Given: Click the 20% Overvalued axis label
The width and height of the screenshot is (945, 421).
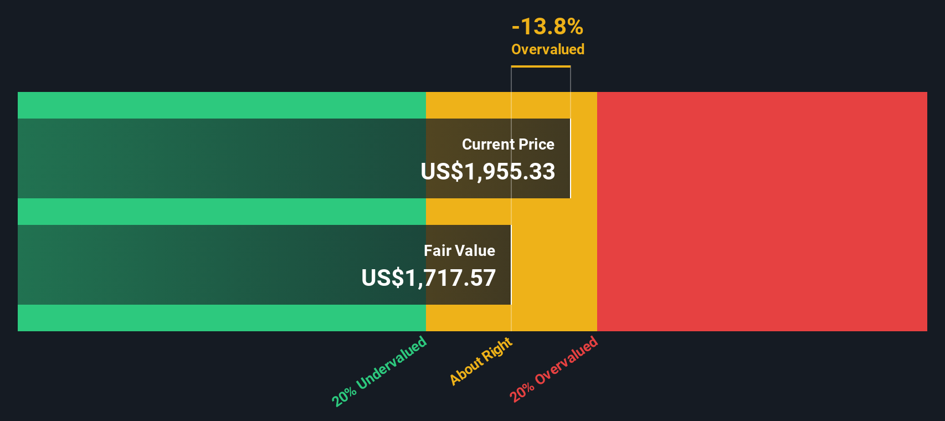Looking at the screenshot, I should tap(554, 369).
